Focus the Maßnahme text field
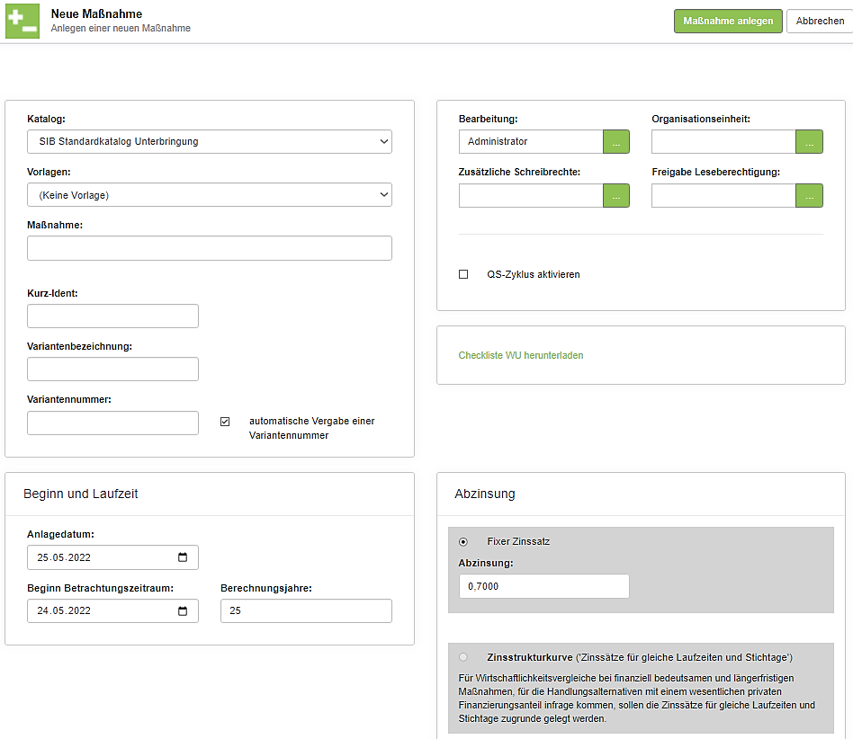The width and height of the screenshot is (853, 739). tap(209, 248)
